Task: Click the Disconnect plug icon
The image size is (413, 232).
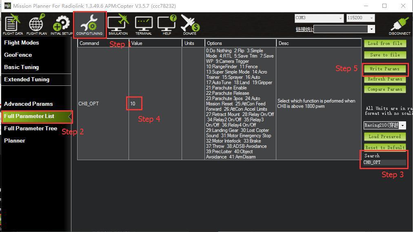Action: [400, 26]
